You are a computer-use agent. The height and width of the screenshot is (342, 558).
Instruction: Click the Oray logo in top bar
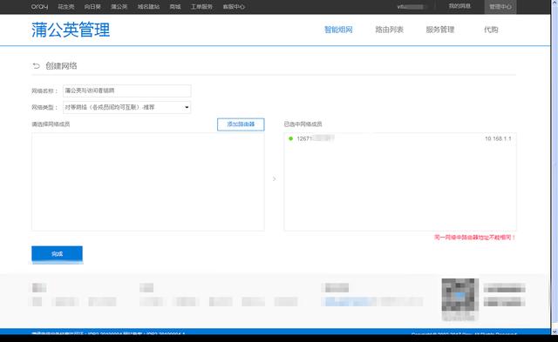39,7
